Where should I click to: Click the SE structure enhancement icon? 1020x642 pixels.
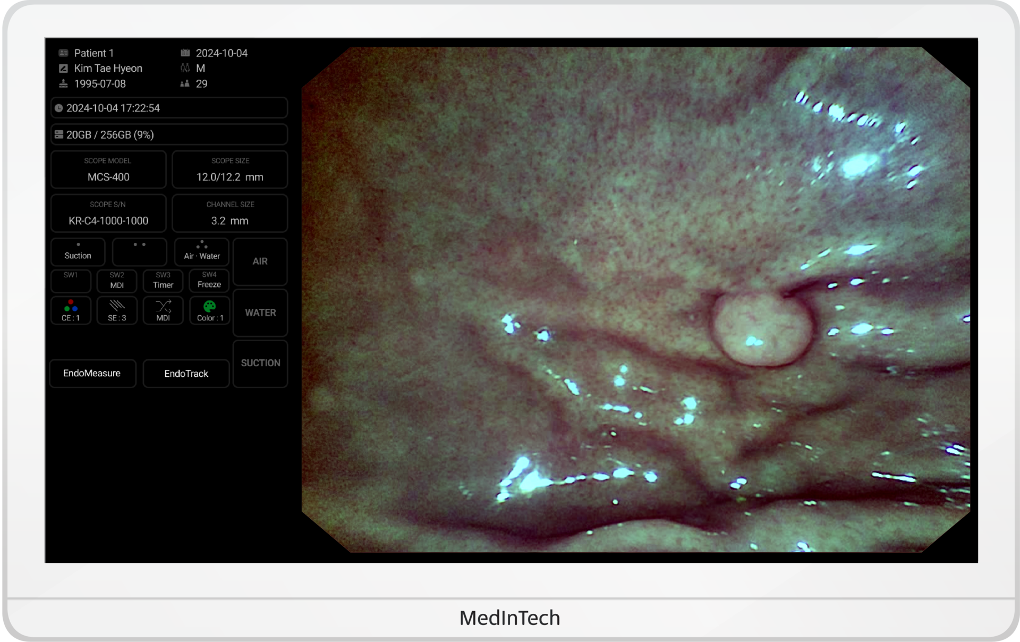coord(117,306)
